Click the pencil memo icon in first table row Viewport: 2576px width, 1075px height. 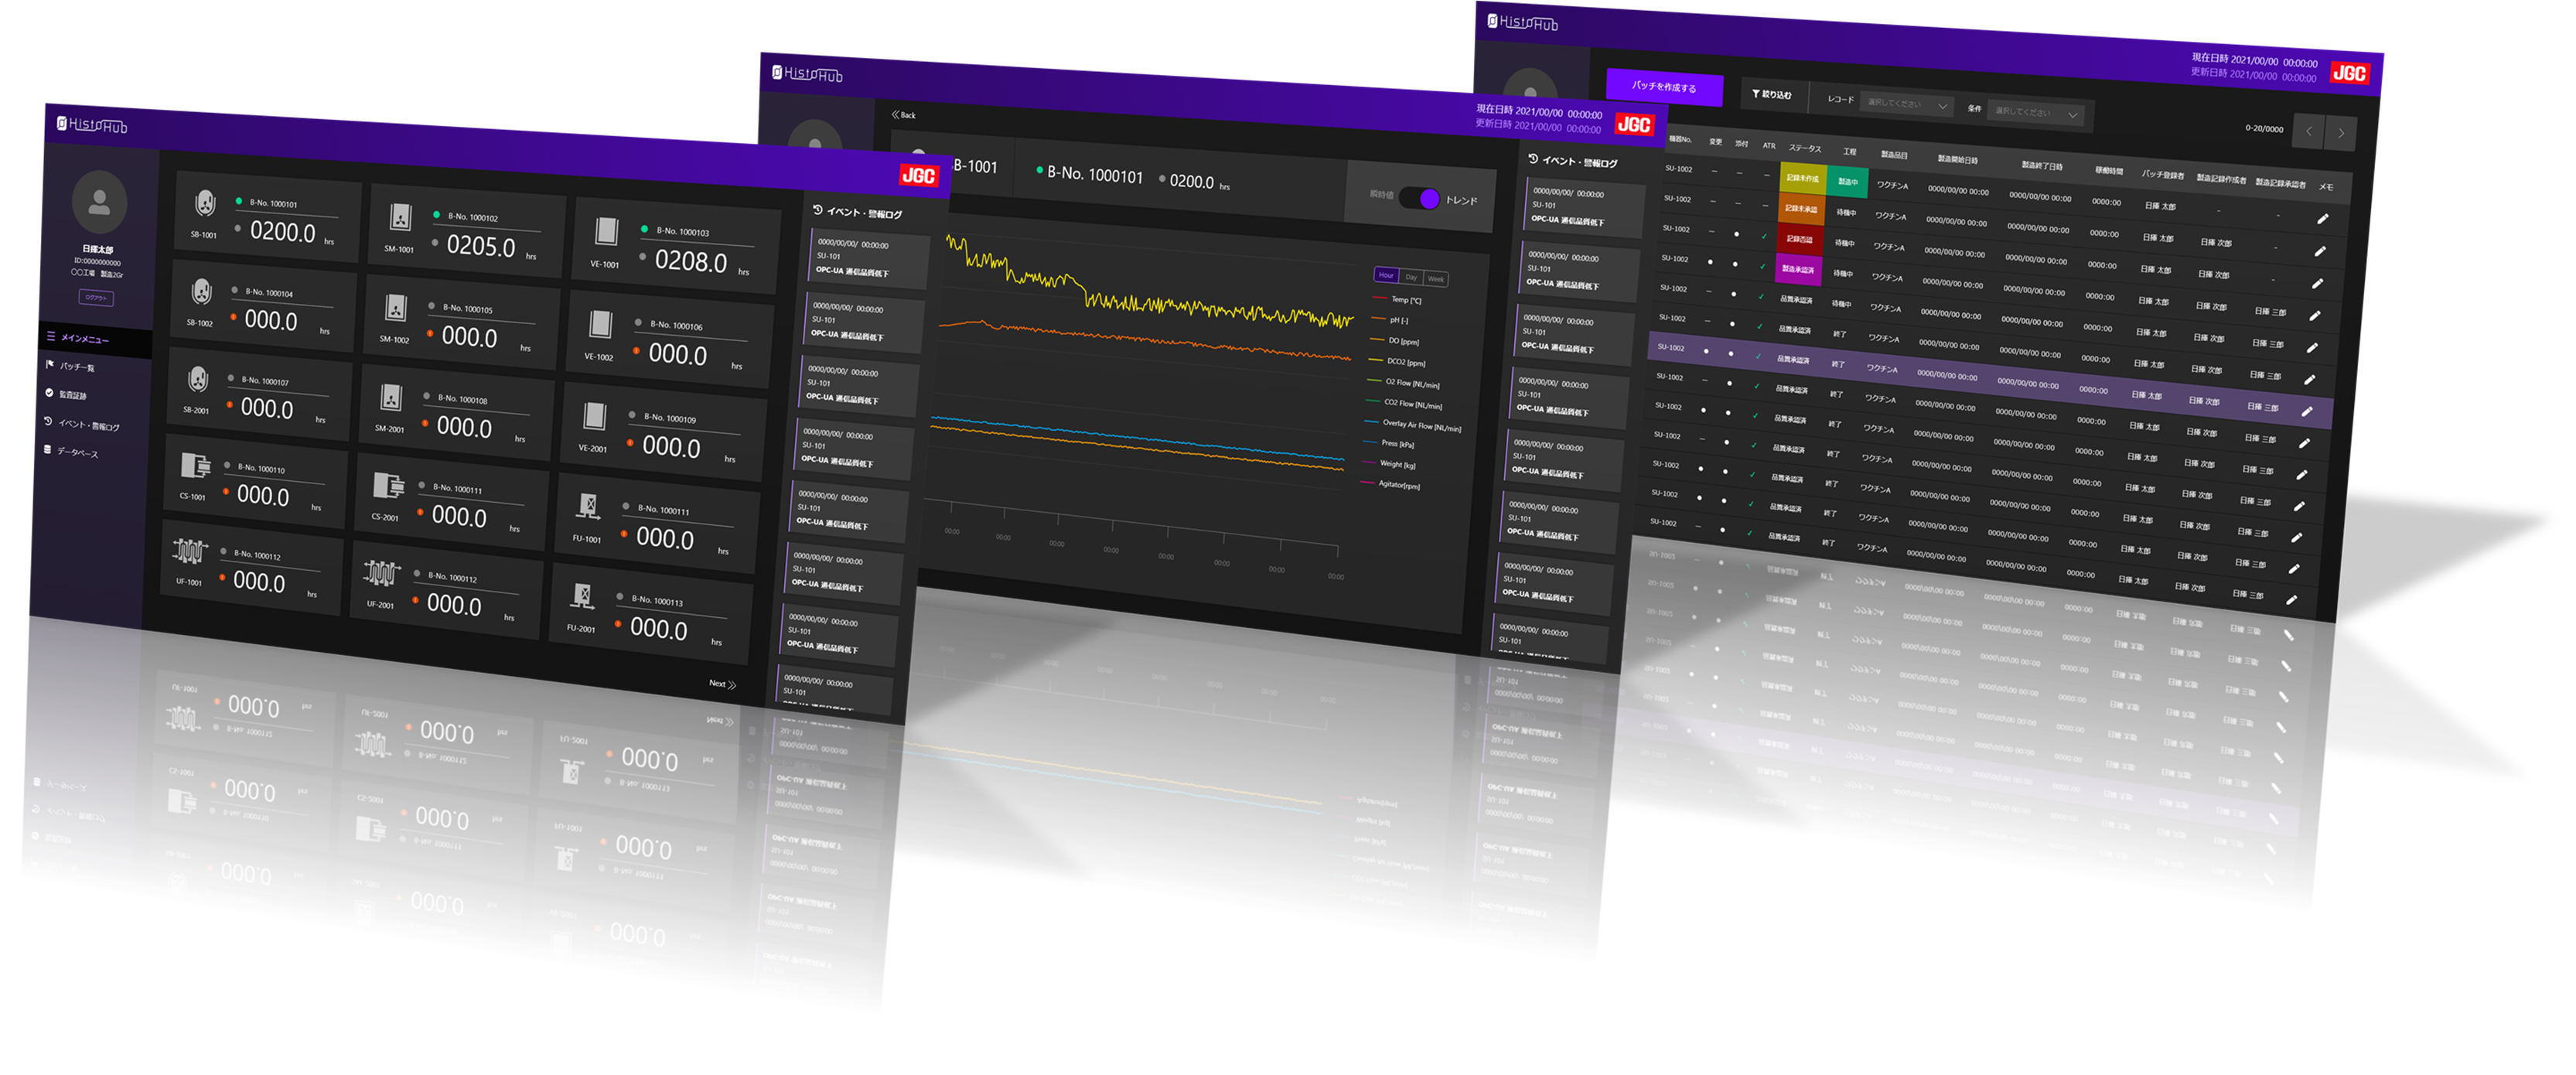(2322, 219)
